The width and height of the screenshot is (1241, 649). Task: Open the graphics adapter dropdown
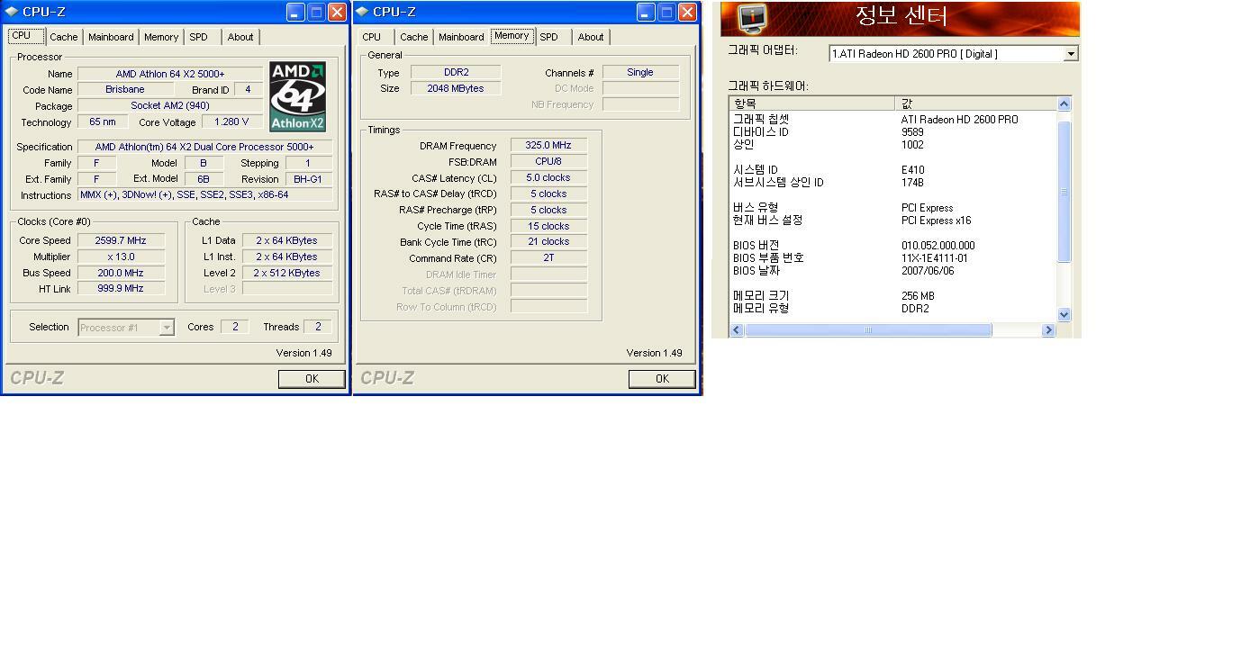[1071, 54]
